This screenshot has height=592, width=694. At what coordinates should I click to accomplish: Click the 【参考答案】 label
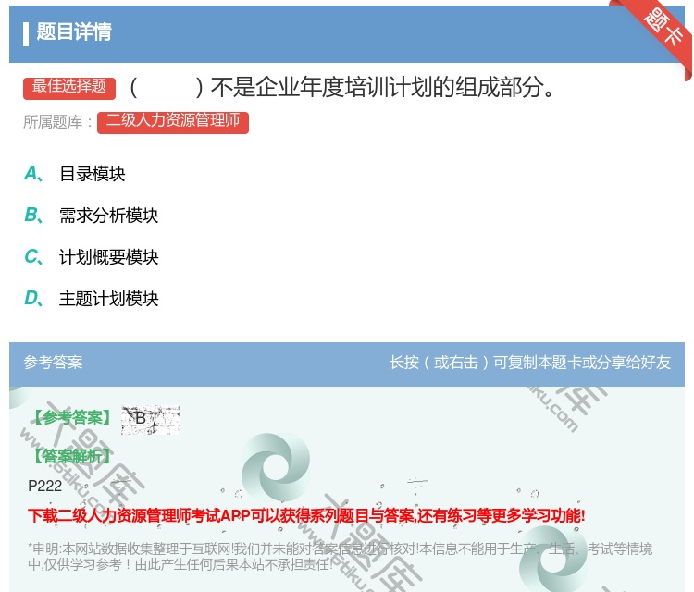click(71, 417)
